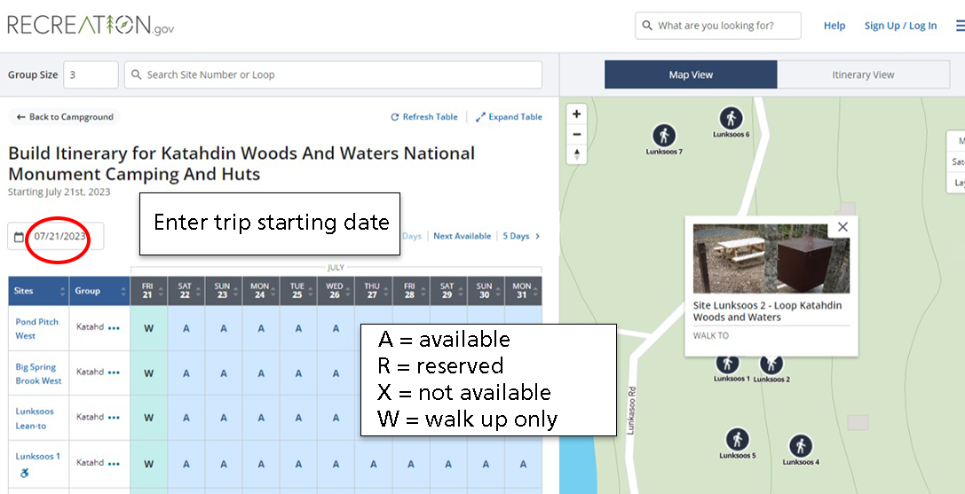
Task: Click the Recreation.gov logo
Action: tap(91, 25)
